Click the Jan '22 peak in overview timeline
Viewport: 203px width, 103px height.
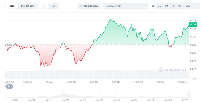click(x=63, y=92)
